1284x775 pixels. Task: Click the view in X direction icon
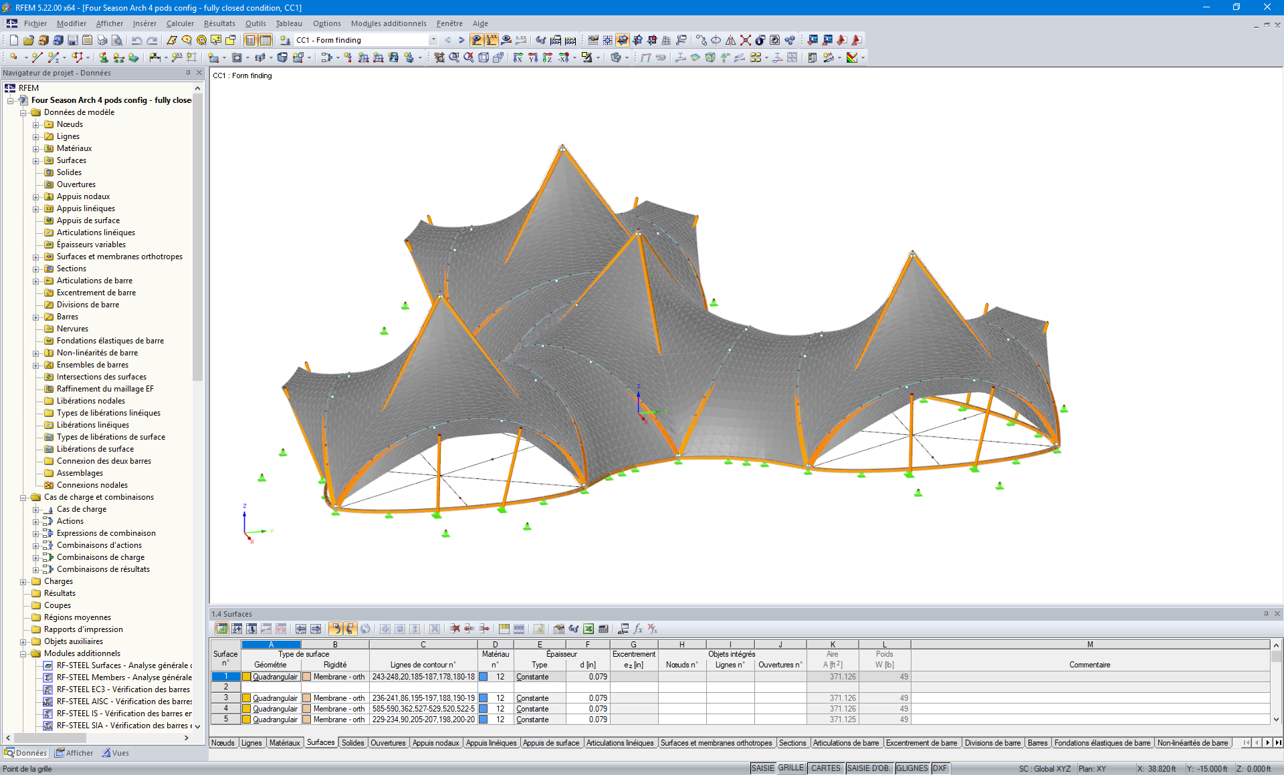point(518,57)
